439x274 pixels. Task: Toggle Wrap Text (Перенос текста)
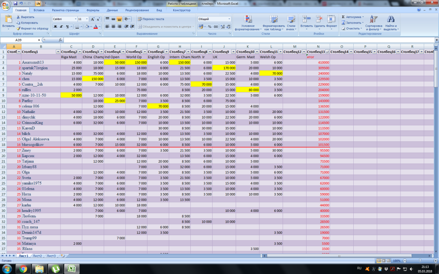151,19
